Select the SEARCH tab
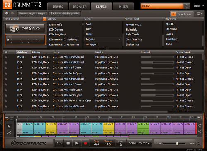The height and width of the screenshot is (151, 207). click(x=101, y=7)
